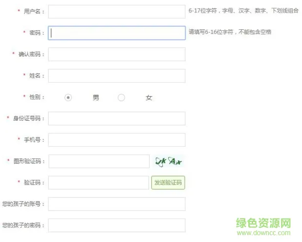Click the 图形验证码 captcha input box
The height and width of the screenshot is (242, 302).
point(99,161)
